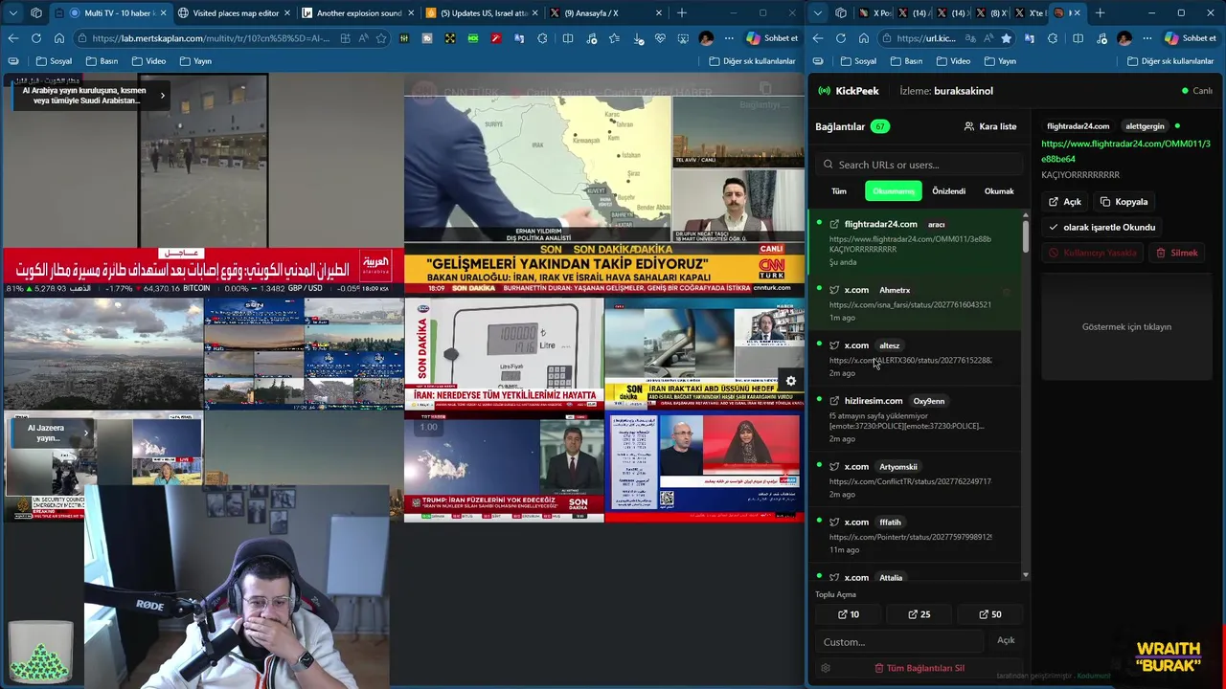The width and height of the screenshot is (1226, 689).
Task: Open tab actions dropdown in left browser
Action: point(13,13)
